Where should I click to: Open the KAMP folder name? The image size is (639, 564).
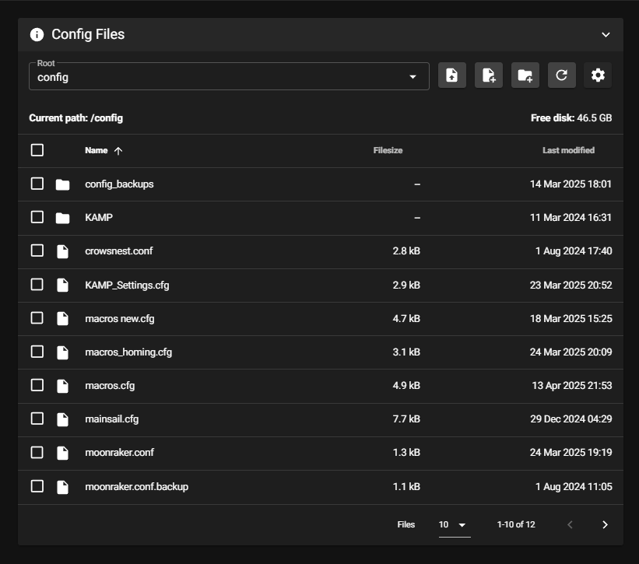point(99,218)
